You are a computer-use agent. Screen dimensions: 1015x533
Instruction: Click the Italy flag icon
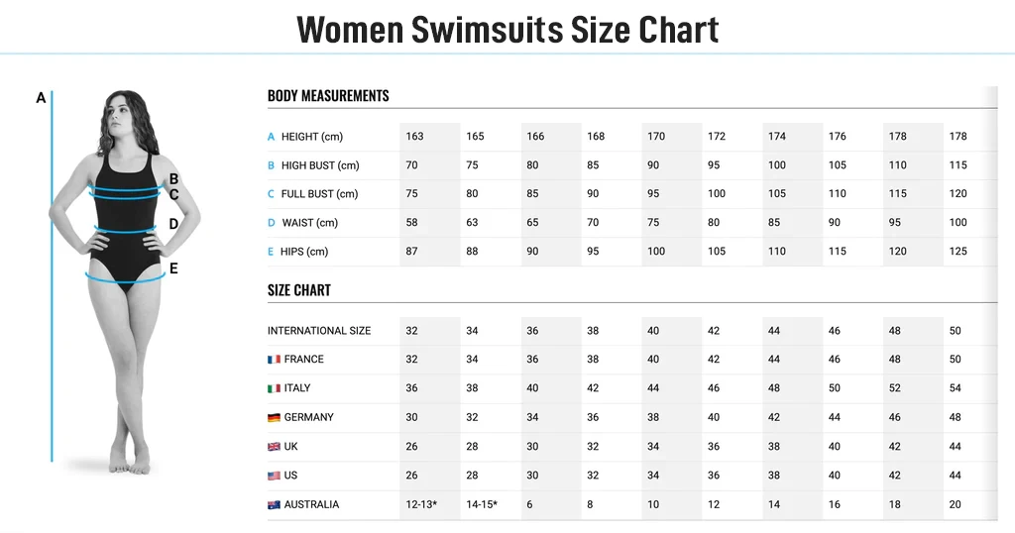[274, 388]
